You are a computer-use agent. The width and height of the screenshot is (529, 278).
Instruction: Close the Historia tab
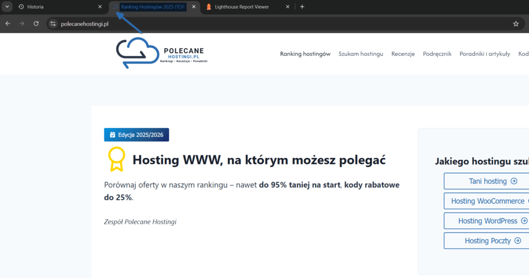point(100,7)
